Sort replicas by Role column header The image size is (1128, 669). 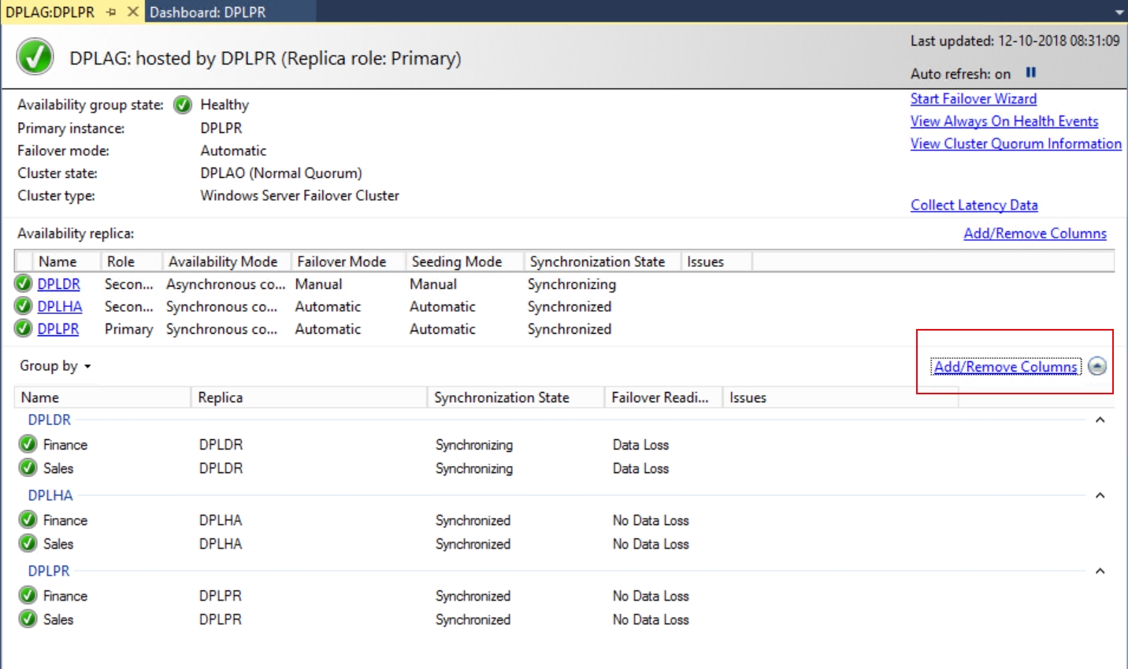click(131, 261)
